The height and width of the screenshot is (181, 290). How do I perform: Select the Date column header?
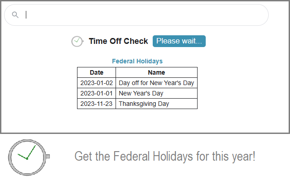[x=97, y=72]
